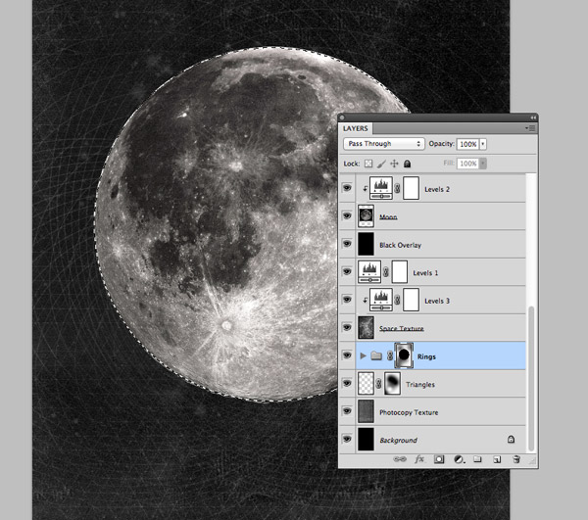
Task: Hide the Moon layer
Action: point(348,216)
